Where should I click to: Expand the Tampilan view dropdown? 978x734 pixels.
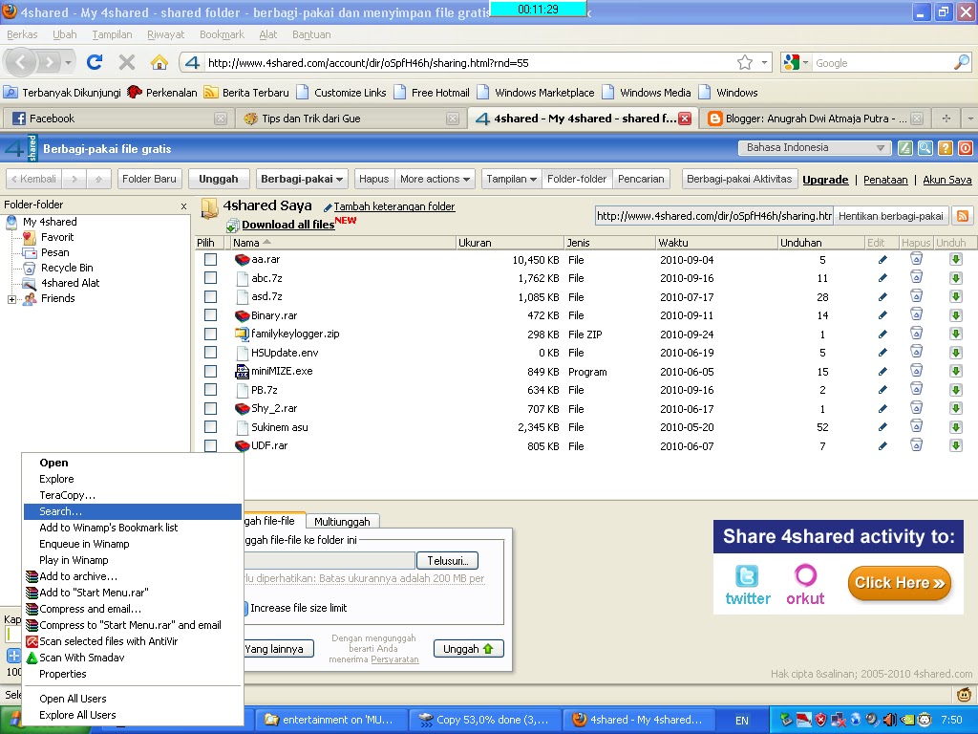(512, 179)
